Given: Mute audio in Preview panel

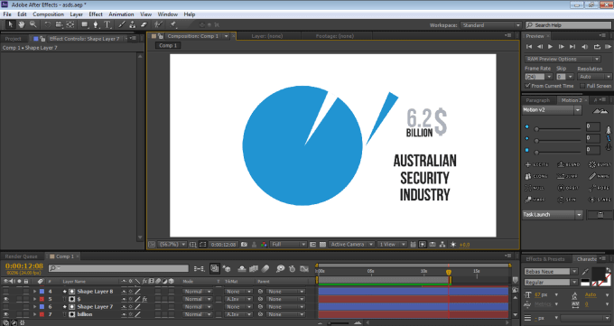Looking at the screenshot, I should point(585,47).
